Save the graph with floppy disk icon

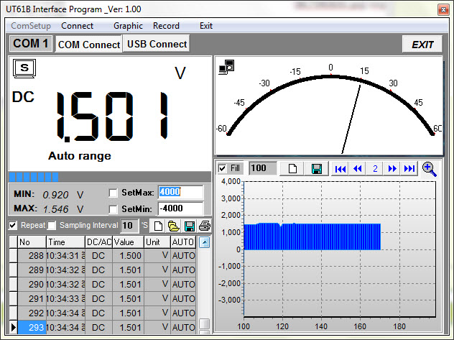pos(317,168)
